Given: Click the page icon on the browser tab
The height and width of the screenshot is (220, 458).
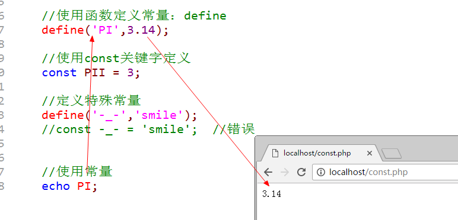Looking at the screenshot, I should 275,153.
